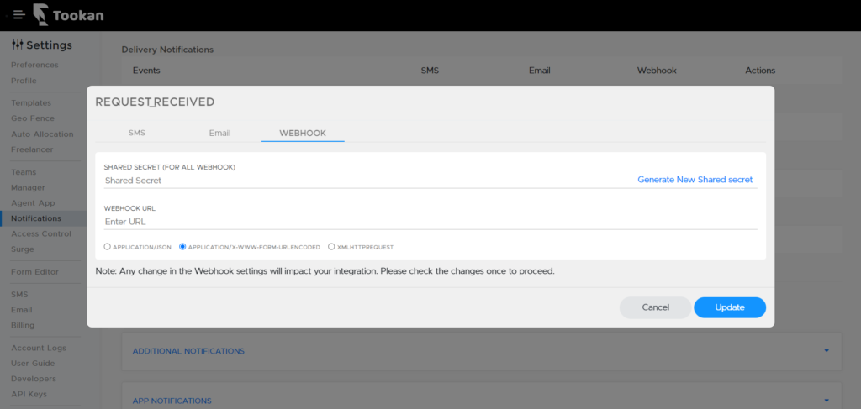Expand the App Notifications section arrow
Screen dimensions: 861x409
(x=827, y=401)
